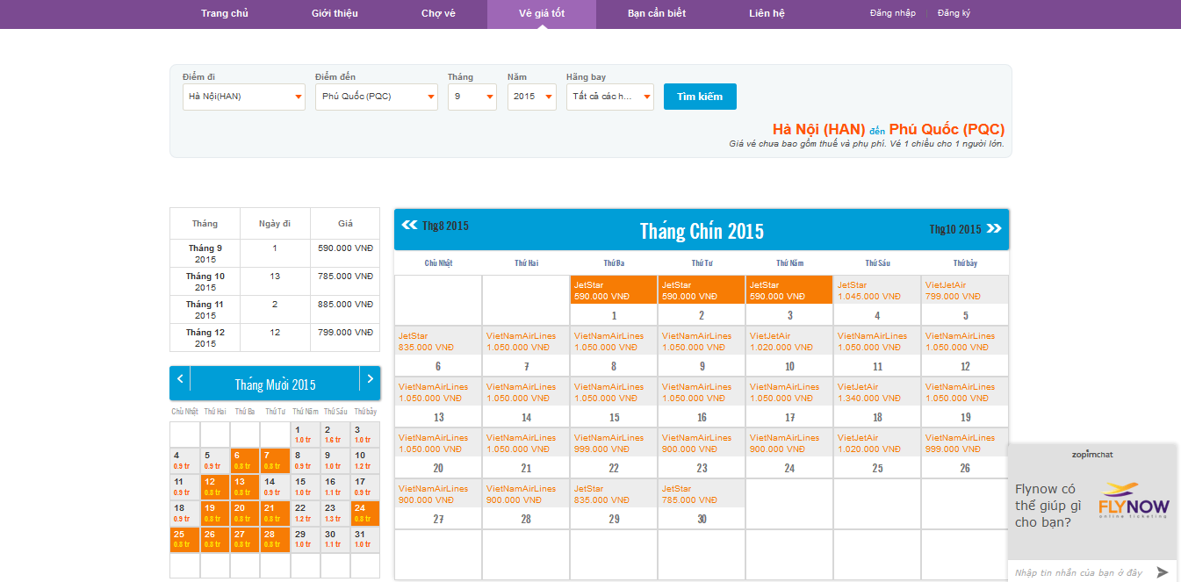The width and height of the screenshot is (1181, 582).
Task: Select VietNamAirLines 900.000 VNĐ on September 24
Action: (x=789, y=443)
